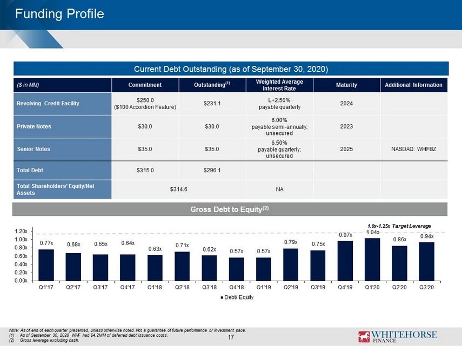Select the Q1'20 bar labeled 1.04x

[x=372, y=260]
